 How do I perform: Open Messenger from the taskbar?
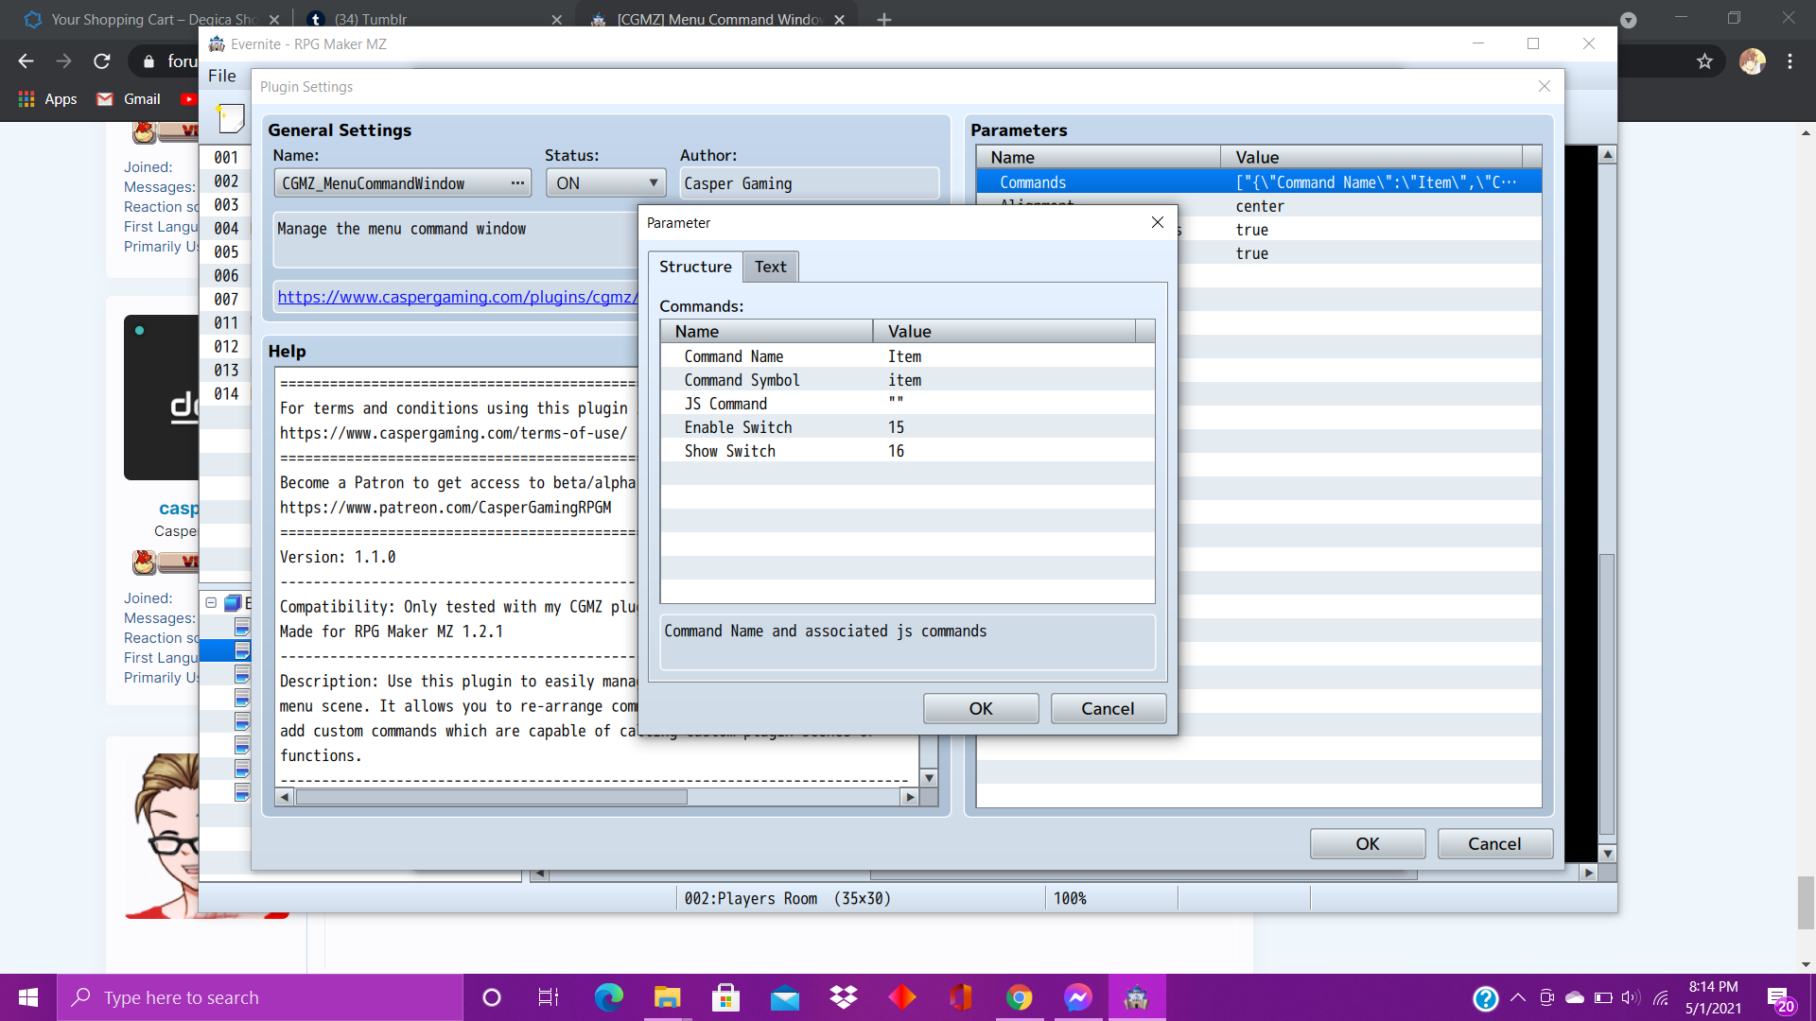[1077, 997]
